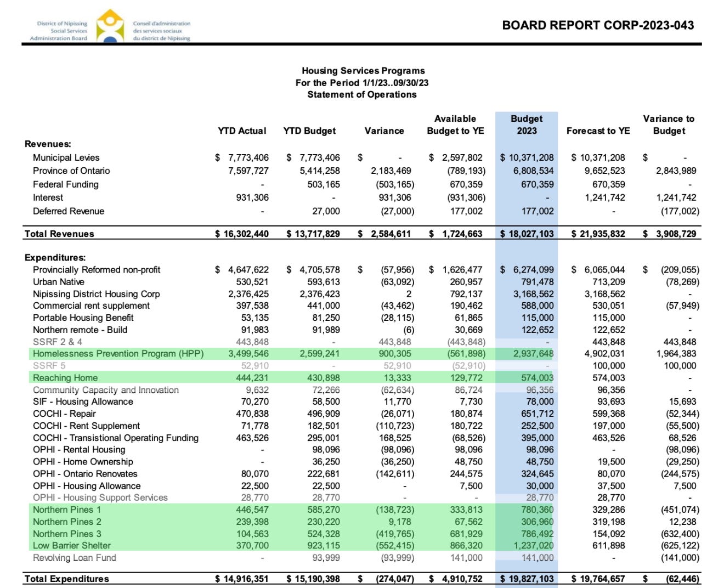724x588 pixels.
Task: Select the 'YTD Actual' column header
Action: (x=242, y=131)
